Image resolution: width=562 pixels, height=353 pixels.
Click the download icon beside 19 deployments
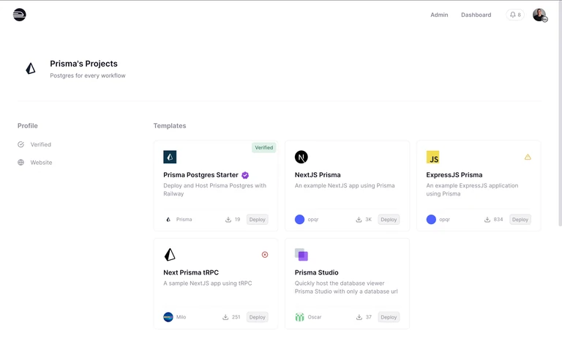[x=228, y=219]
